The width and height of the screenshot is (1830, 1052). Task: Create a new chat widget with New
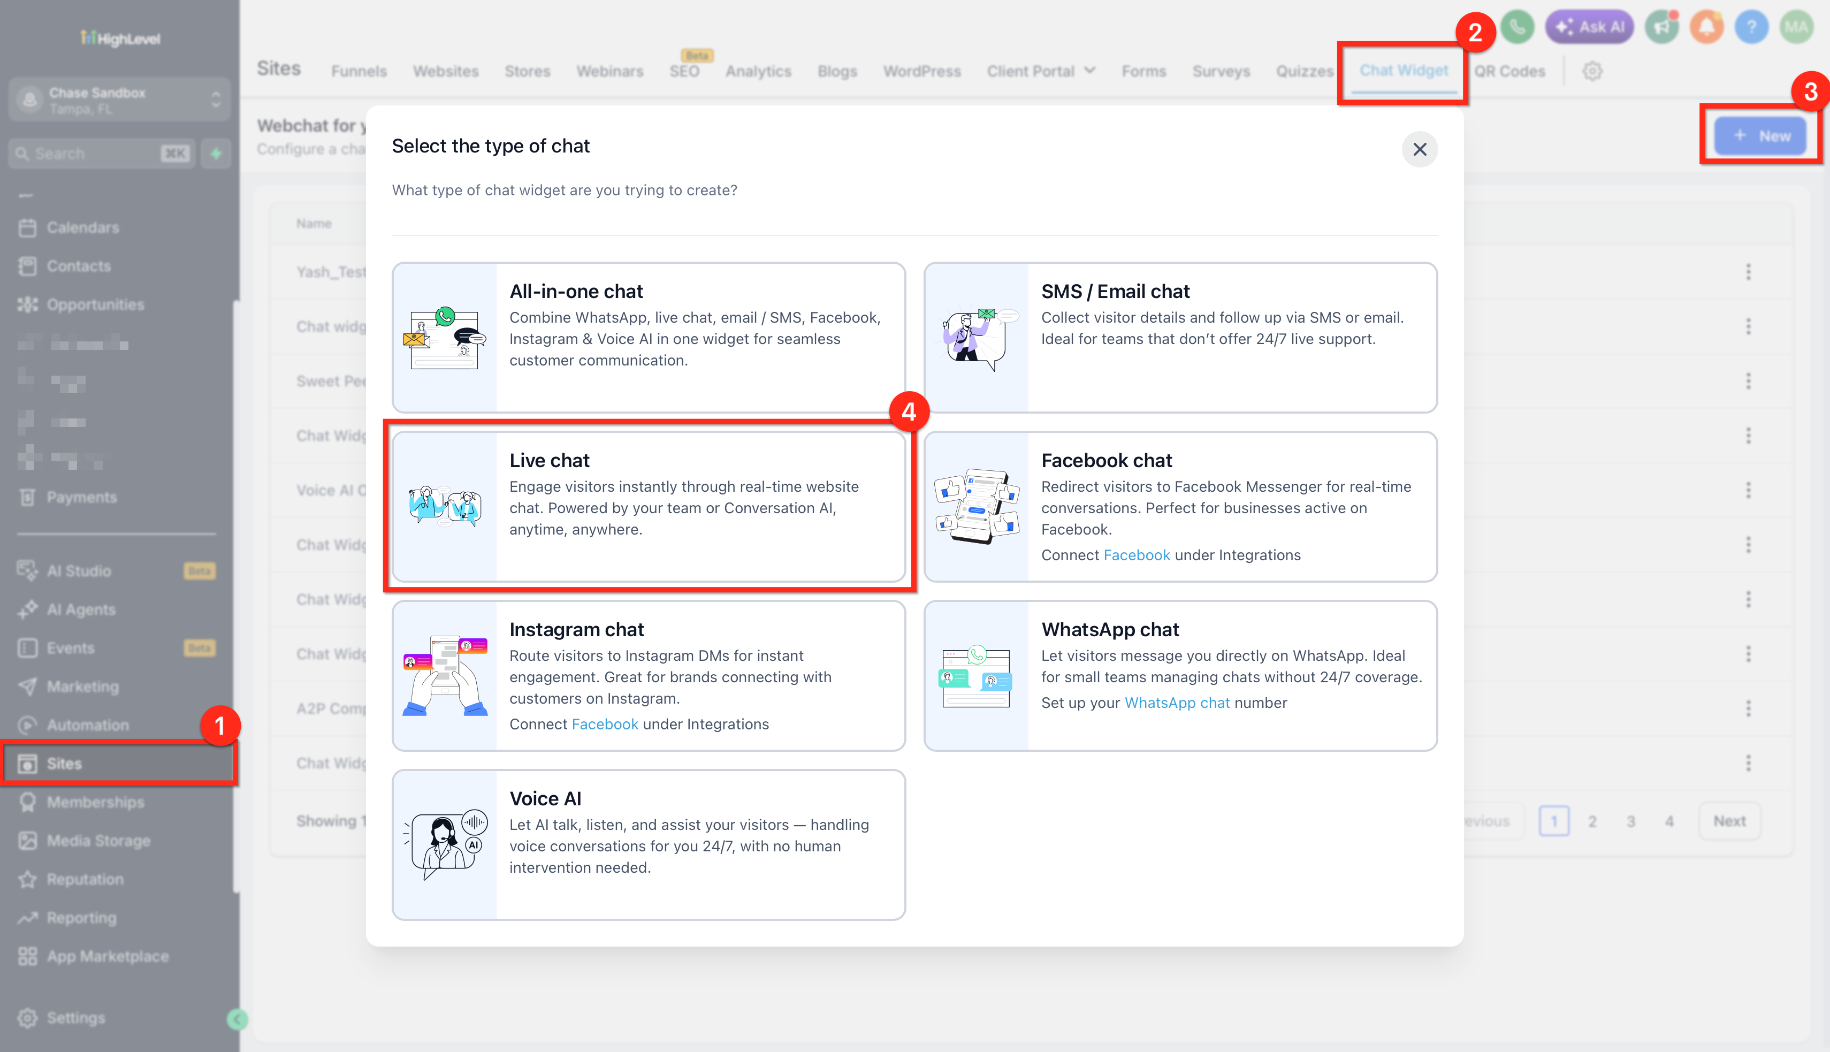(1760, 136)
